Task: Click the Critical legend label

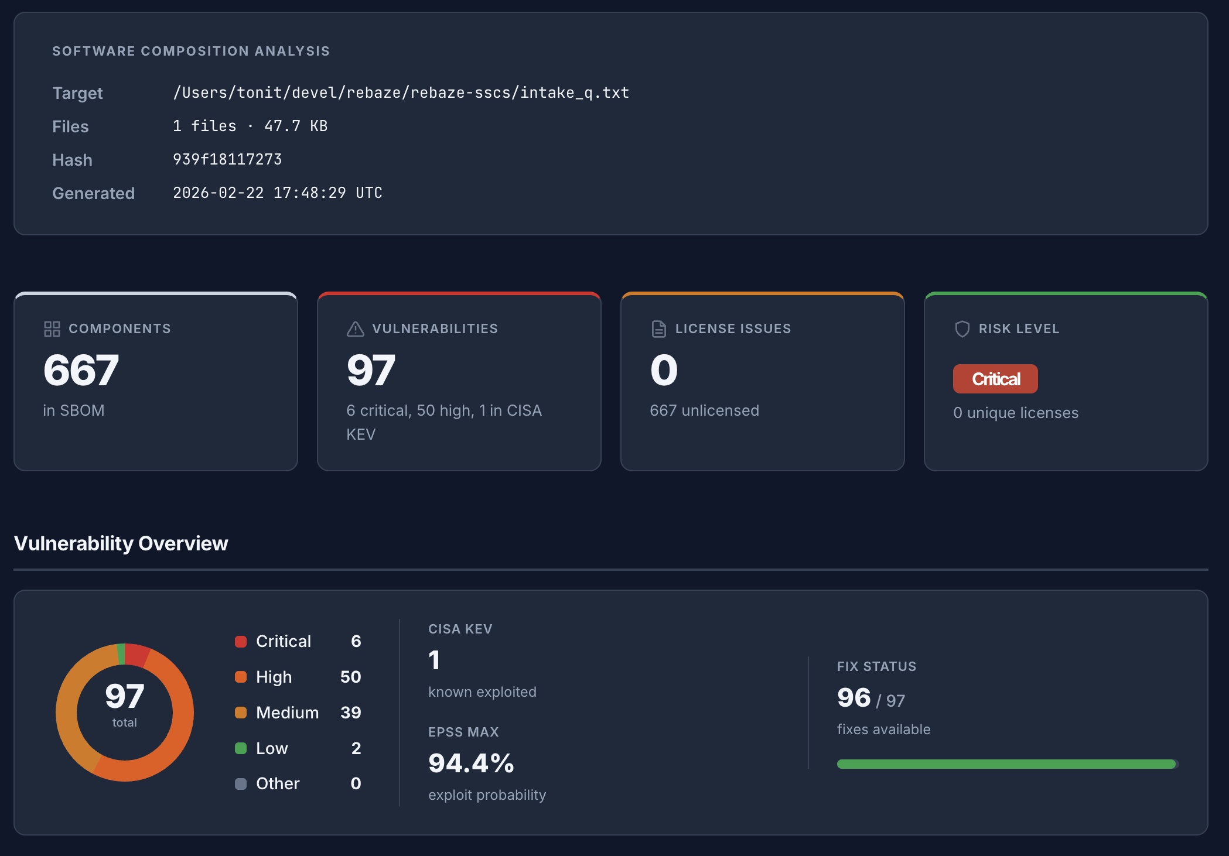Action: (x=284, y=641)
